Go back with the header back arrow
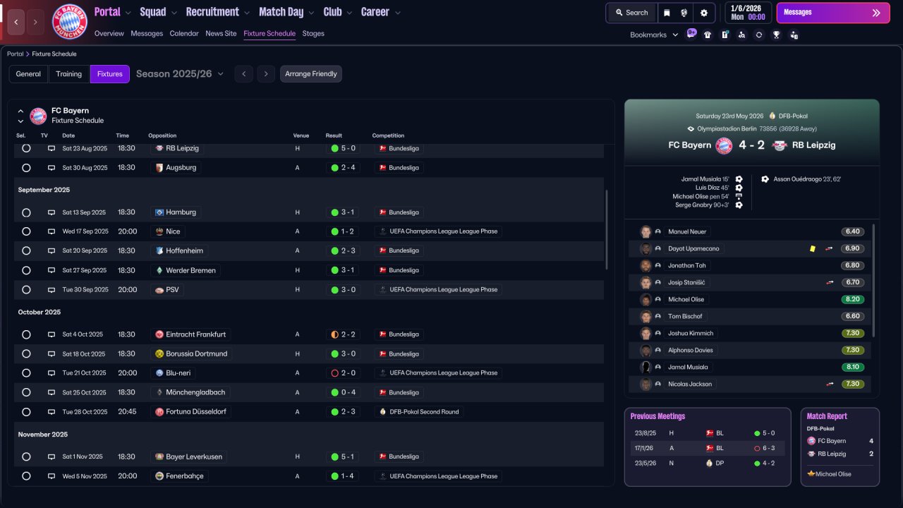This screenshot has height=508, width=903. point(16,22)
